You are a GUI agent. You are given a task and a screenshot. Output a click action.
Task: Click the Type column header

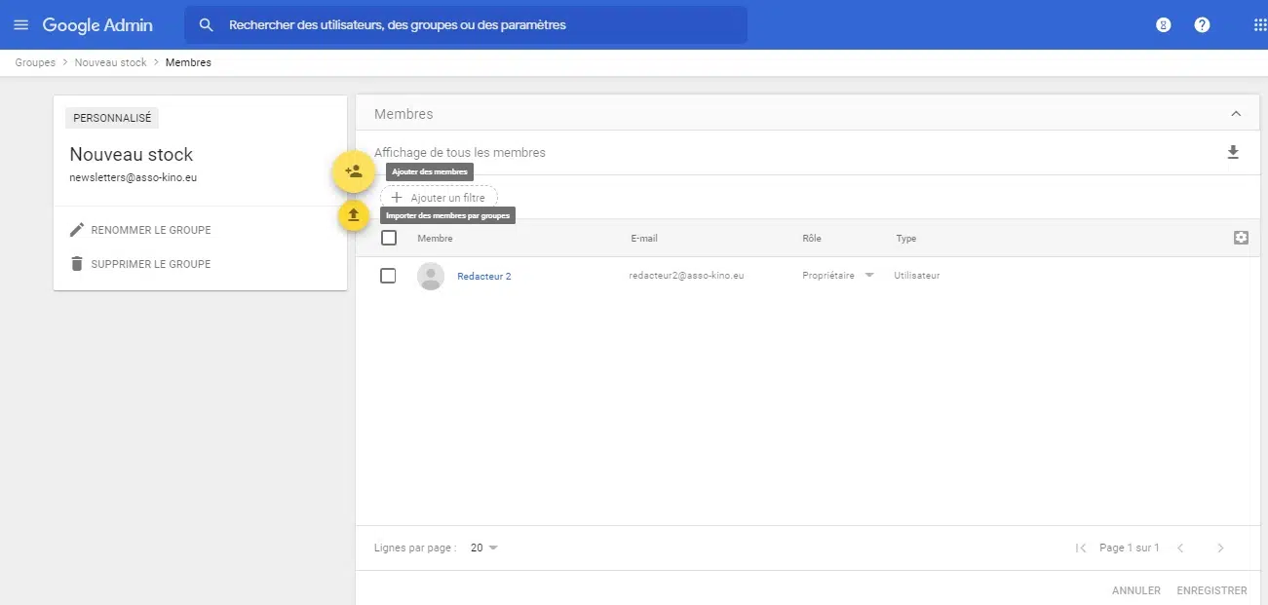tap(906, 239)
